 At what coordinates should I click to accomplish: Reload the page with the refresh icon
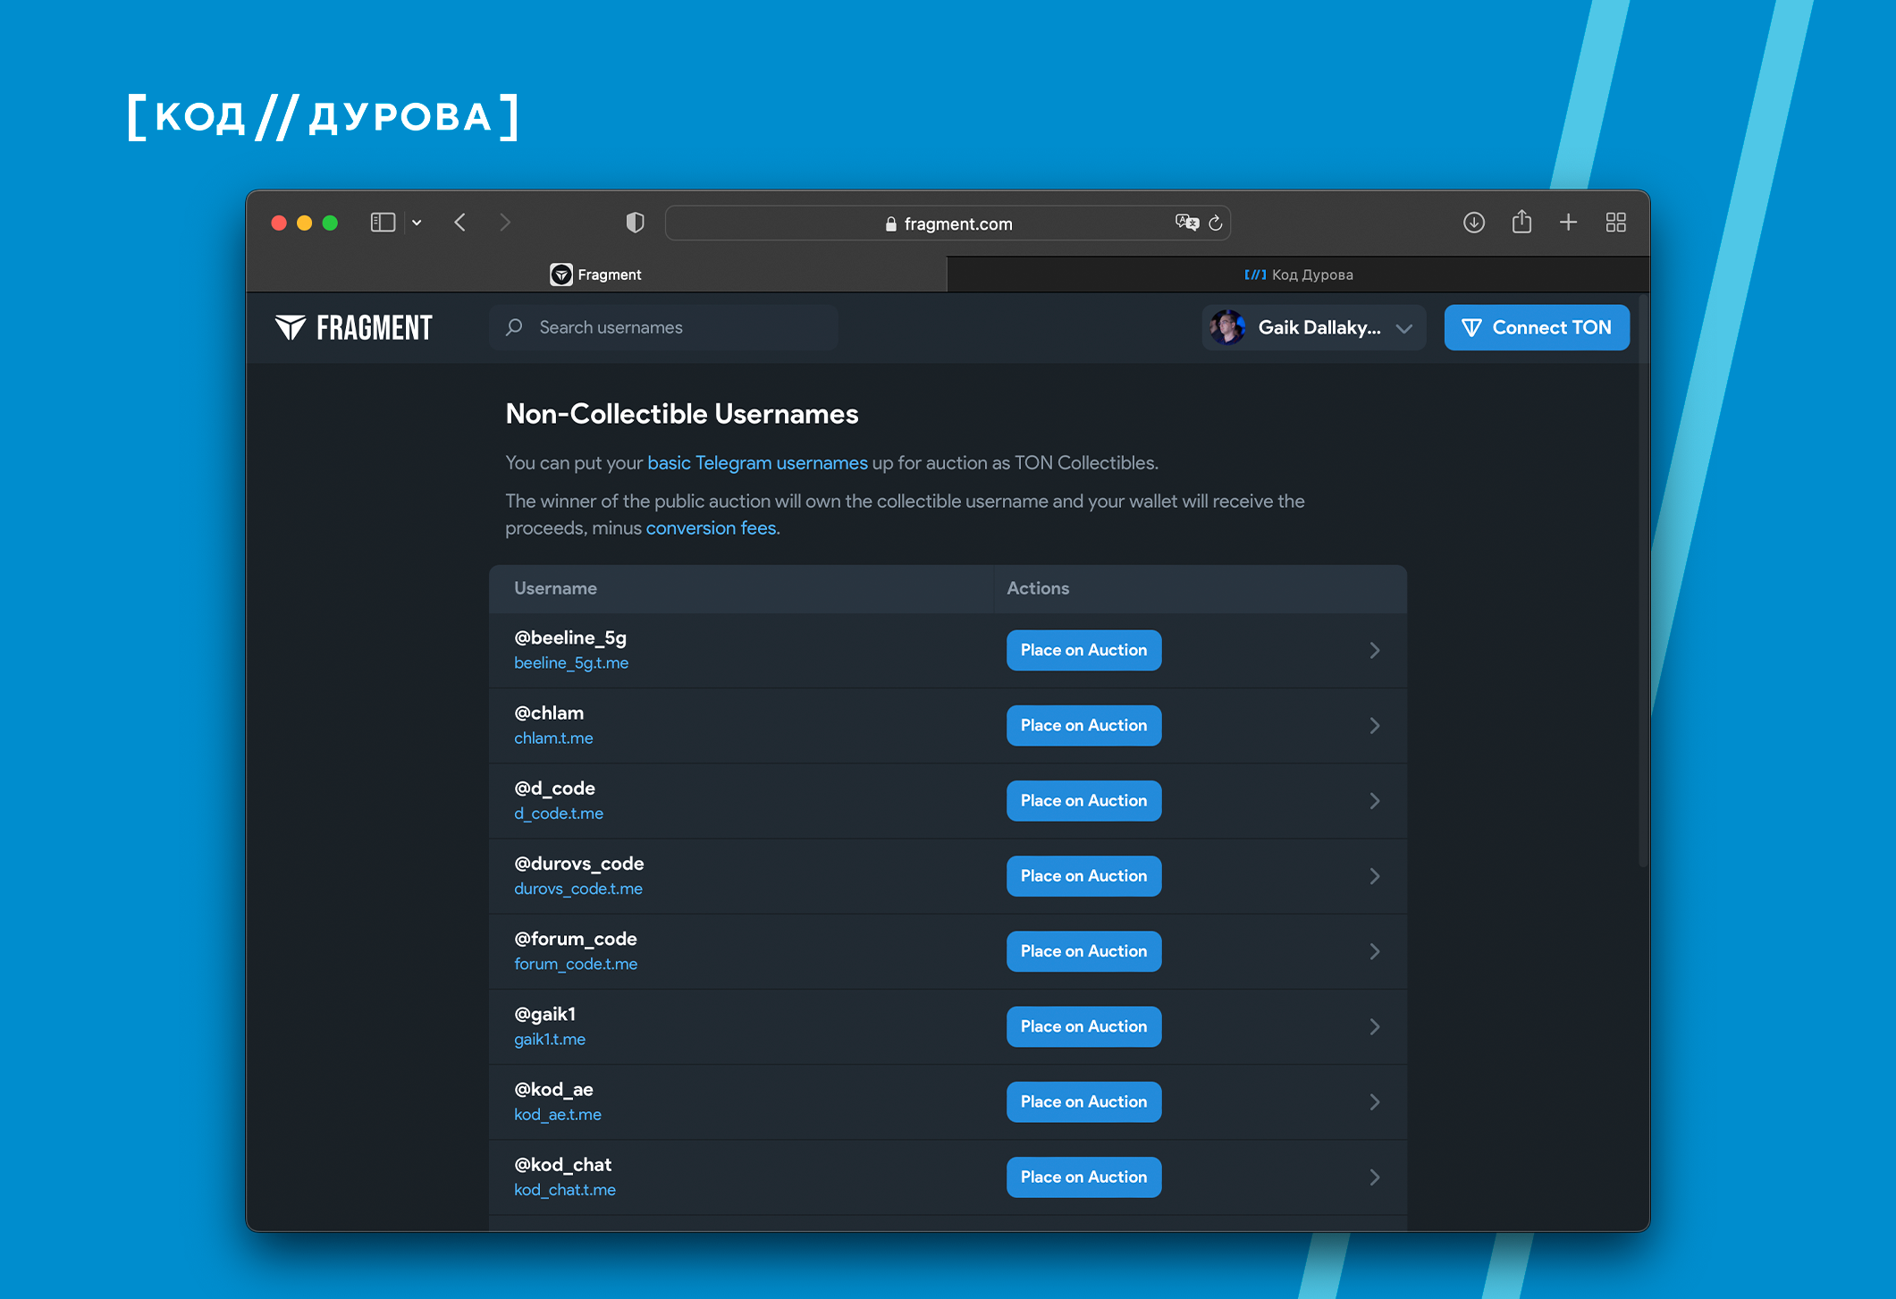point(1216,224)
